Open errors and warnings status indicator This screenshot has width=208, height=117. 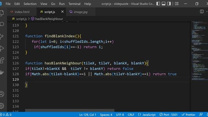click(x=6, y=115)
